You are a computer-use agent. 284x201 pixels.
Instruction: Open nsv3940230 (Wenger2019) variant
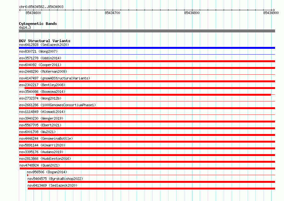[x=41, y=118]
